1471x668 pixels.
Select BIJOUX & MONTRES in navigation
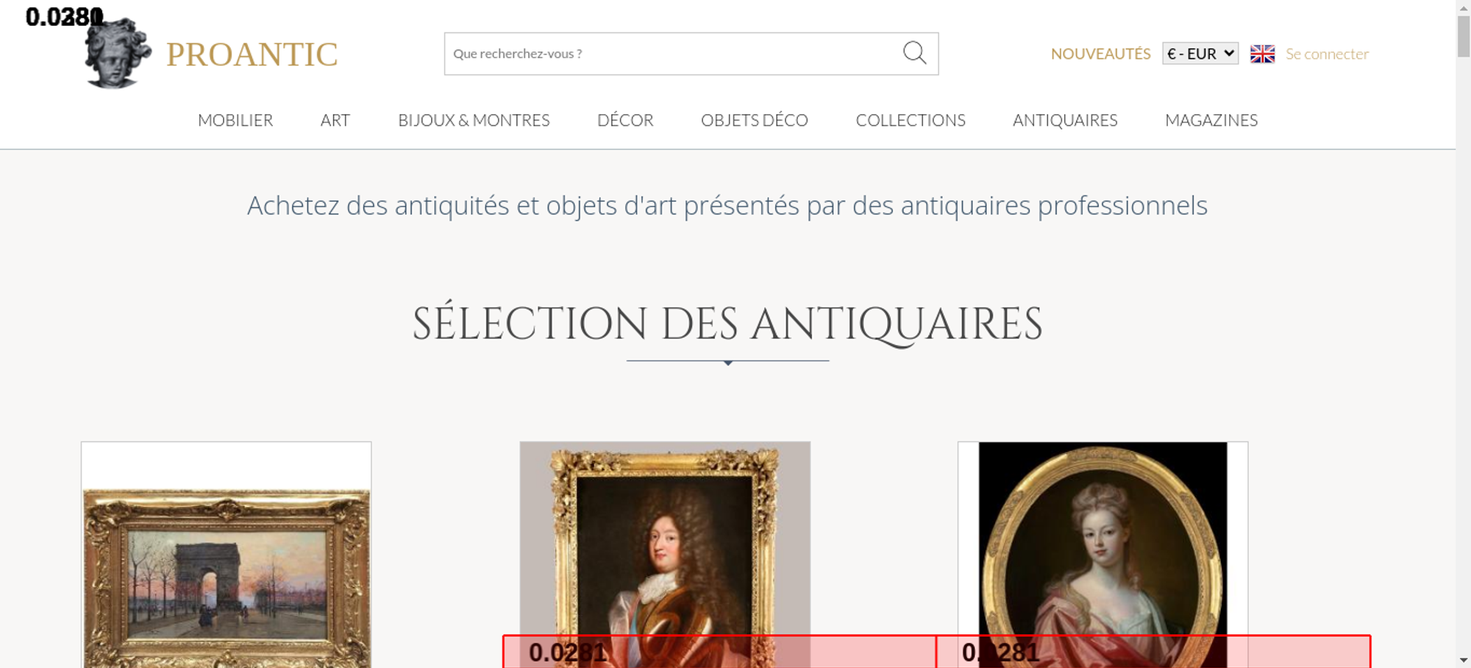(474, 120)
